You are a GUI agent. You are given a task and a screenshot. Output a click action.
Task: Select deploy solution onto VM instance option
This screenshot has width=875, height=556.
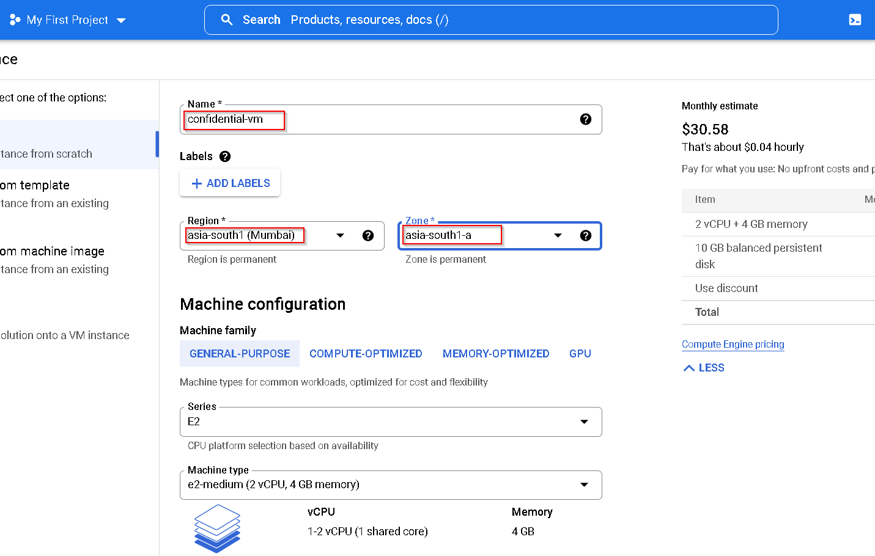(x=78, y=335)
